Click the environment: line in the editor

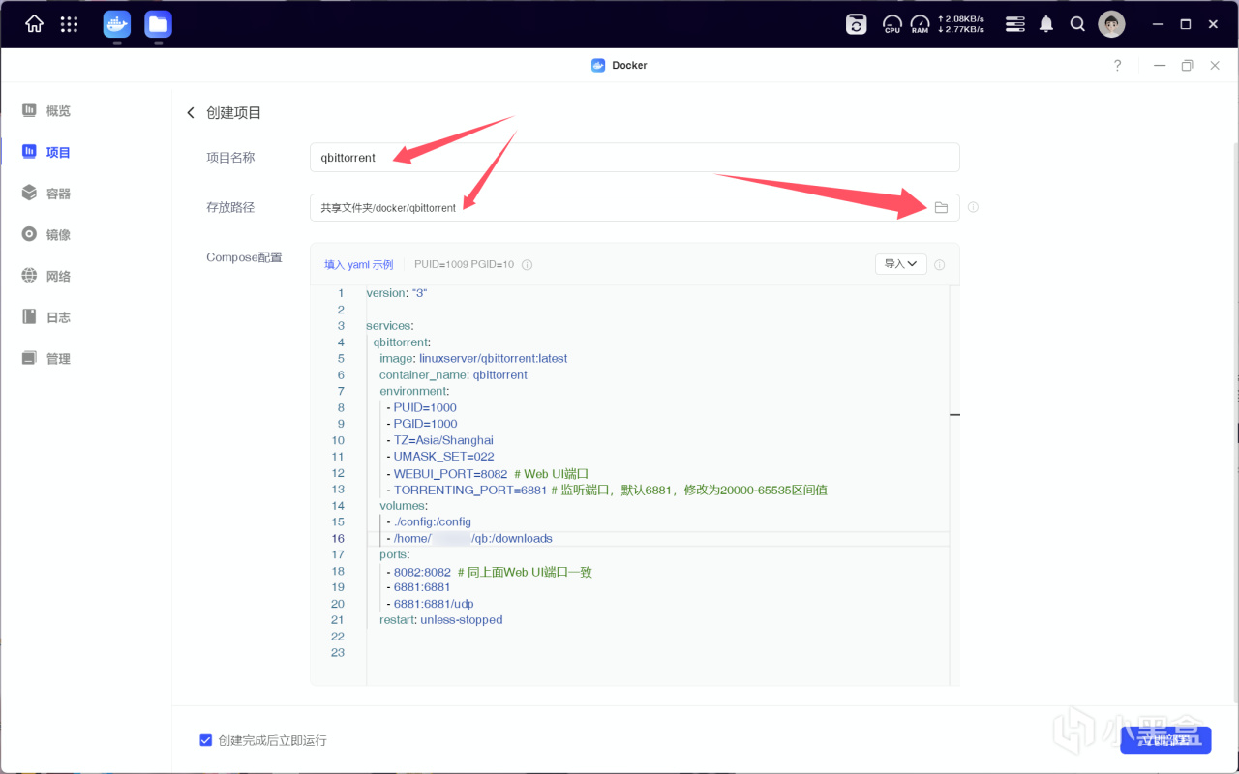tap(414, 391)
